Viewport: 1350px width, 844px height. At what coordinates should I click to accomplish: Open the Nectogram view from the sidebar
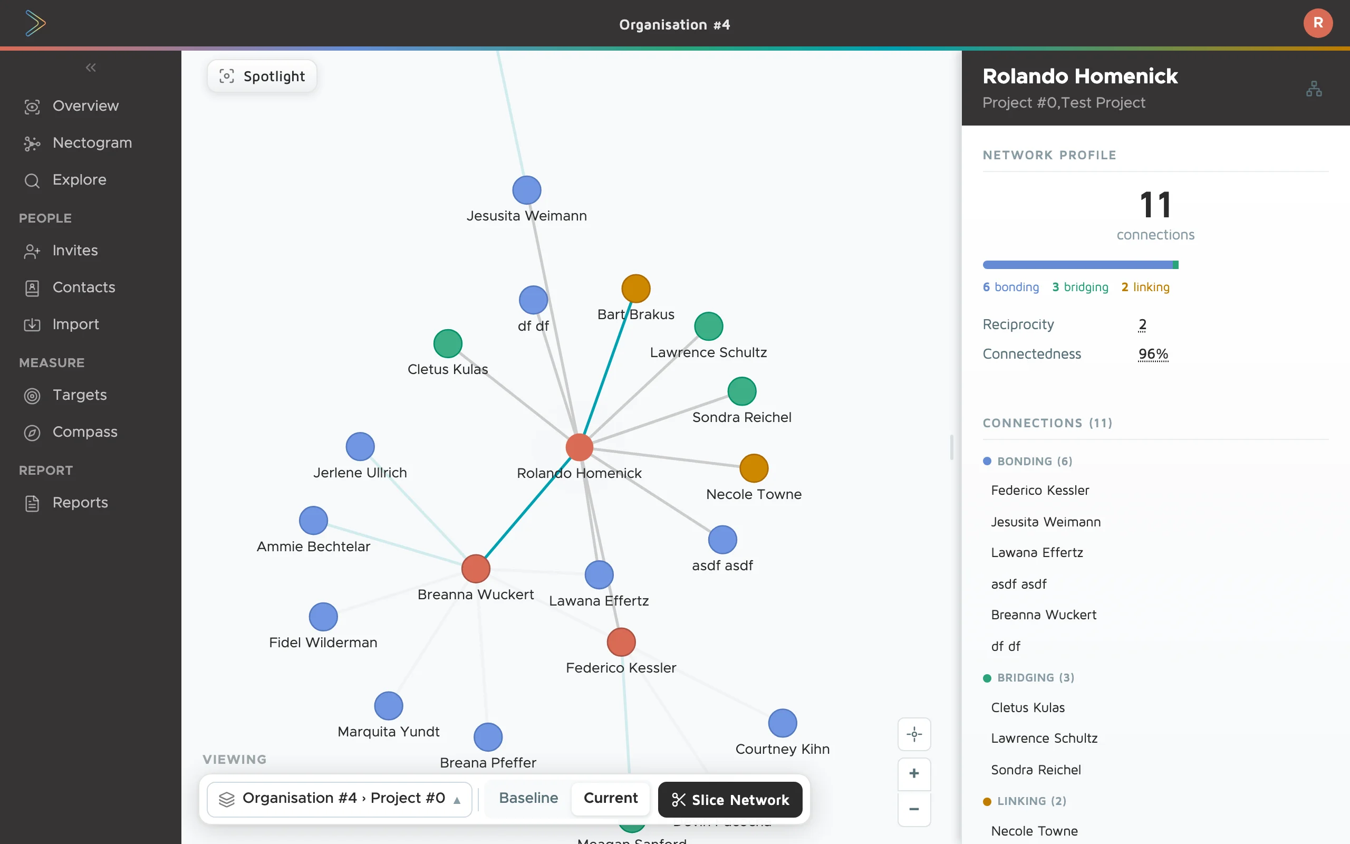tap(92, 143)
